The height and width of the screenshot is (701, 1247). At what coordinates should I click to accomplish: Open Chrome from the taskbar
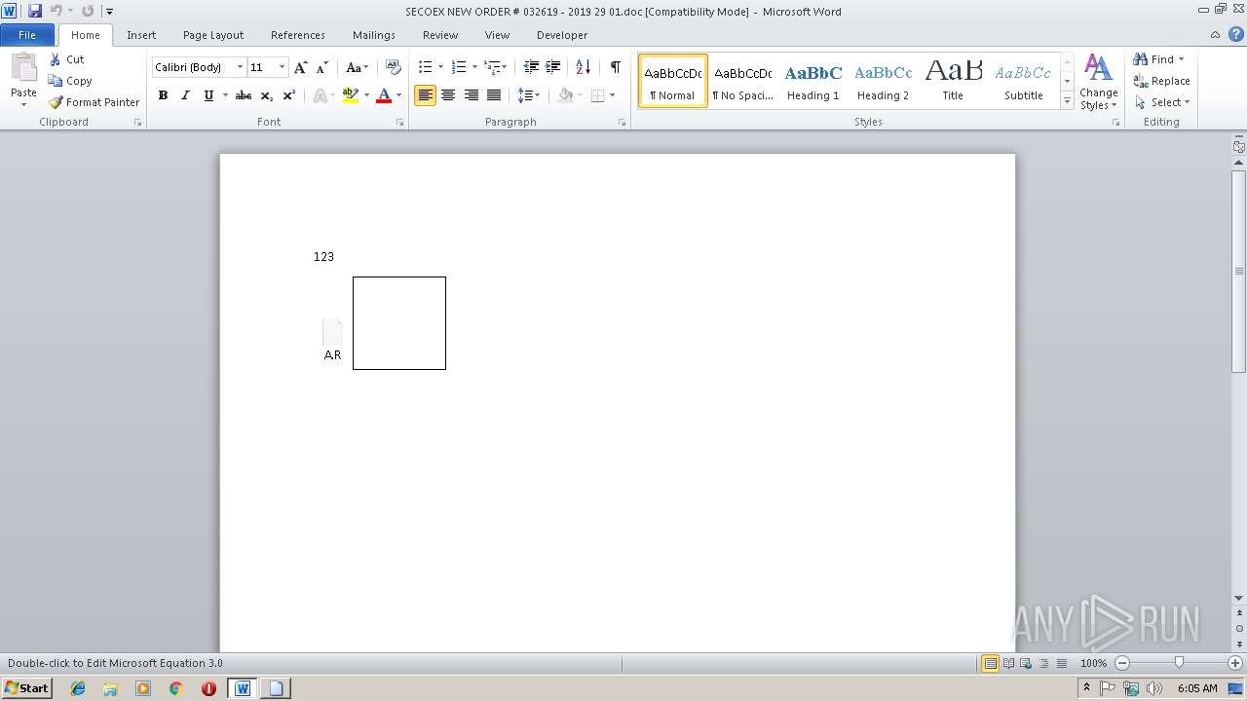175,688
